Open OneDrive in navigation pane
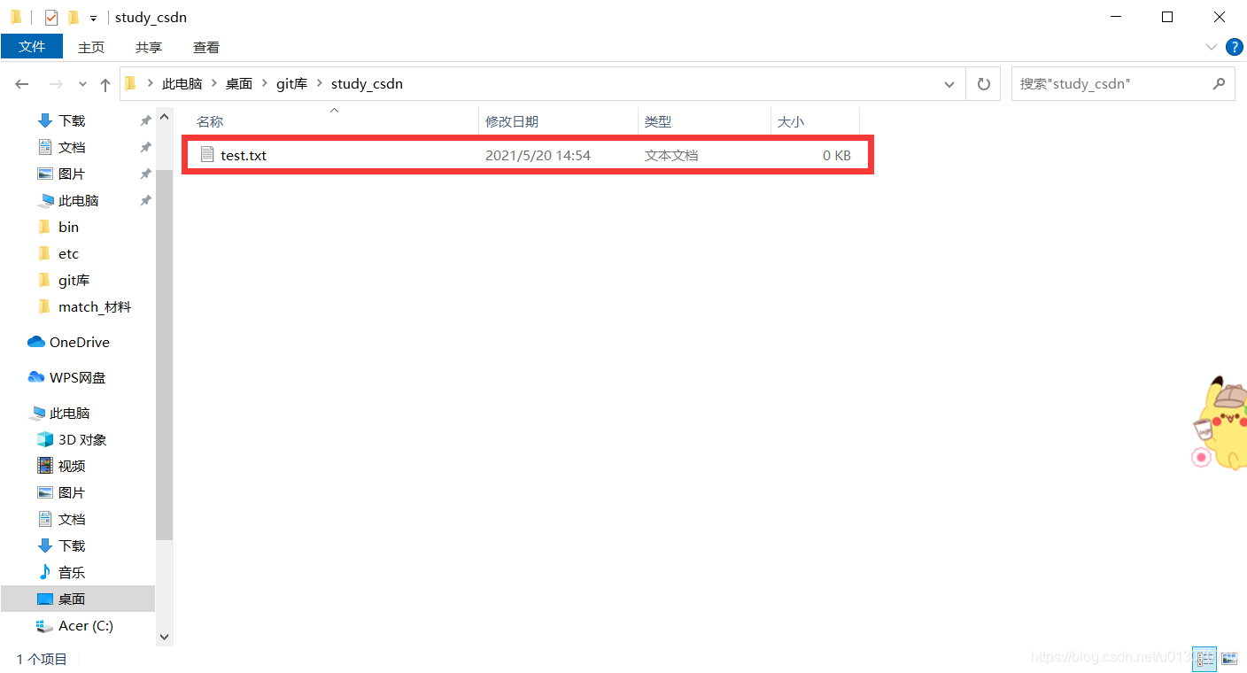1247x673 pixels. (78, 342)
